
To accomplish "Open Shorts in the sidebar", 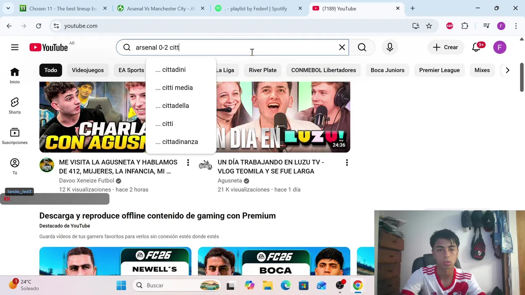I will click(15, 106).
